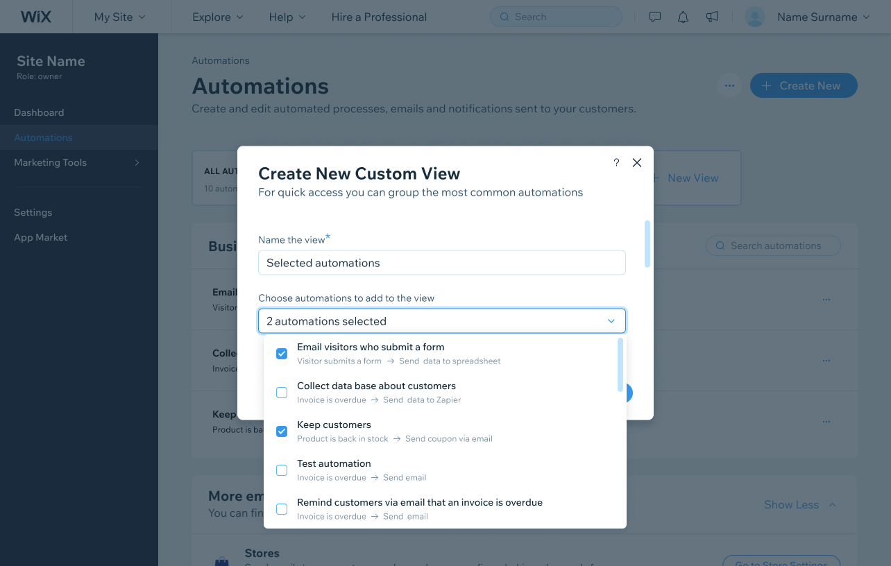Screen dimensions: 891x566
Task: Collapse the 2 automations selected dropdown
Action: 611,321
